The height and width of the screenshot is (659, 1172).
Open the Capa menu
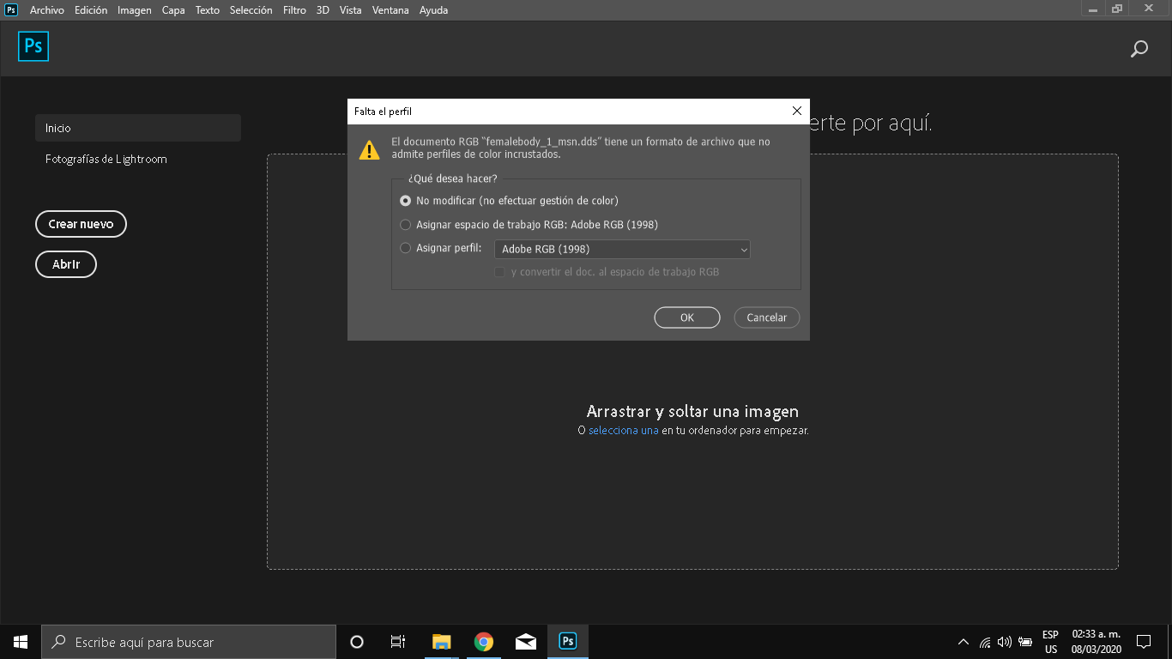(x=173, y=10)
